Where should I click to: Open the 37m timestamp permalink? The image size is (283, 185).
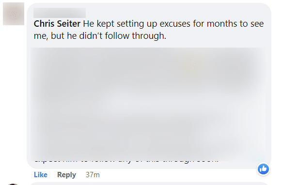pyautogui.click(x=93, y=175)
